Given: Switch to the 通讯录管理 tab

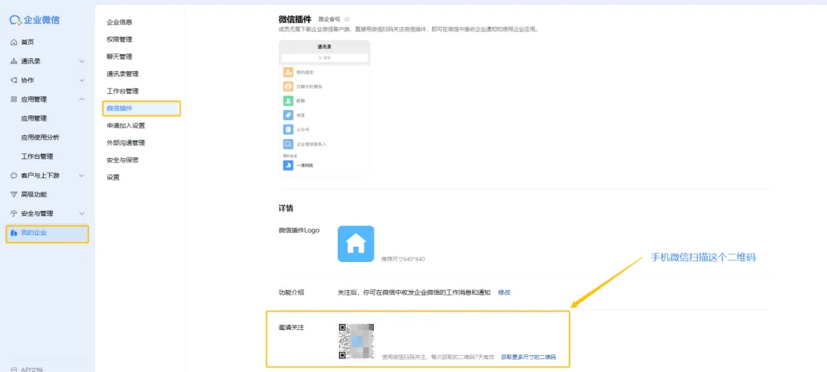Looking at the screenshot, I should (123, 74).
